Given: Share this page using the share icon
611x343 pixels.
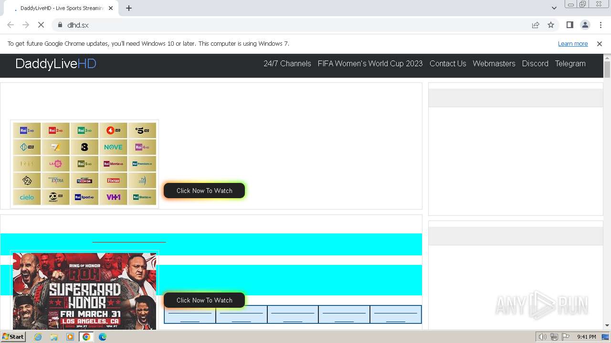Looking at the screenshot, I should click(x=536, y=25).
